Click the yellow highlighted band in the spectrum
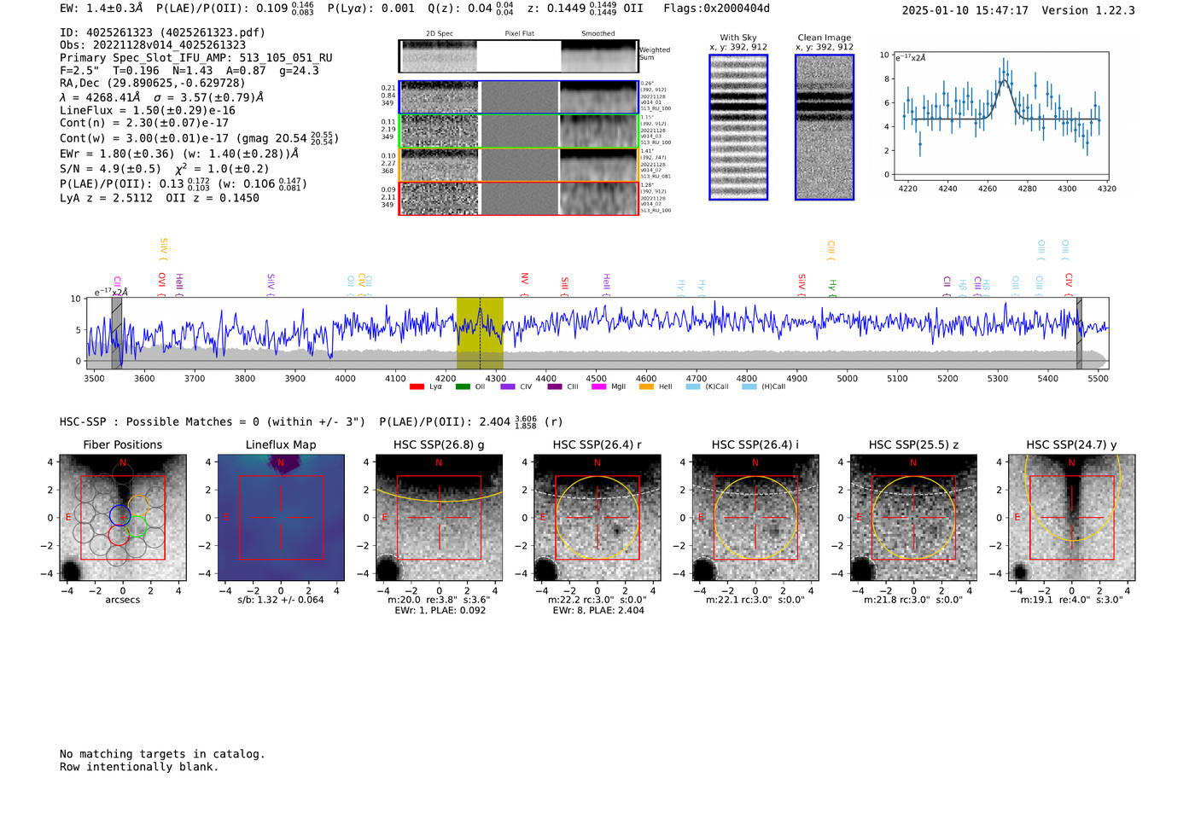 coord(480,333)
